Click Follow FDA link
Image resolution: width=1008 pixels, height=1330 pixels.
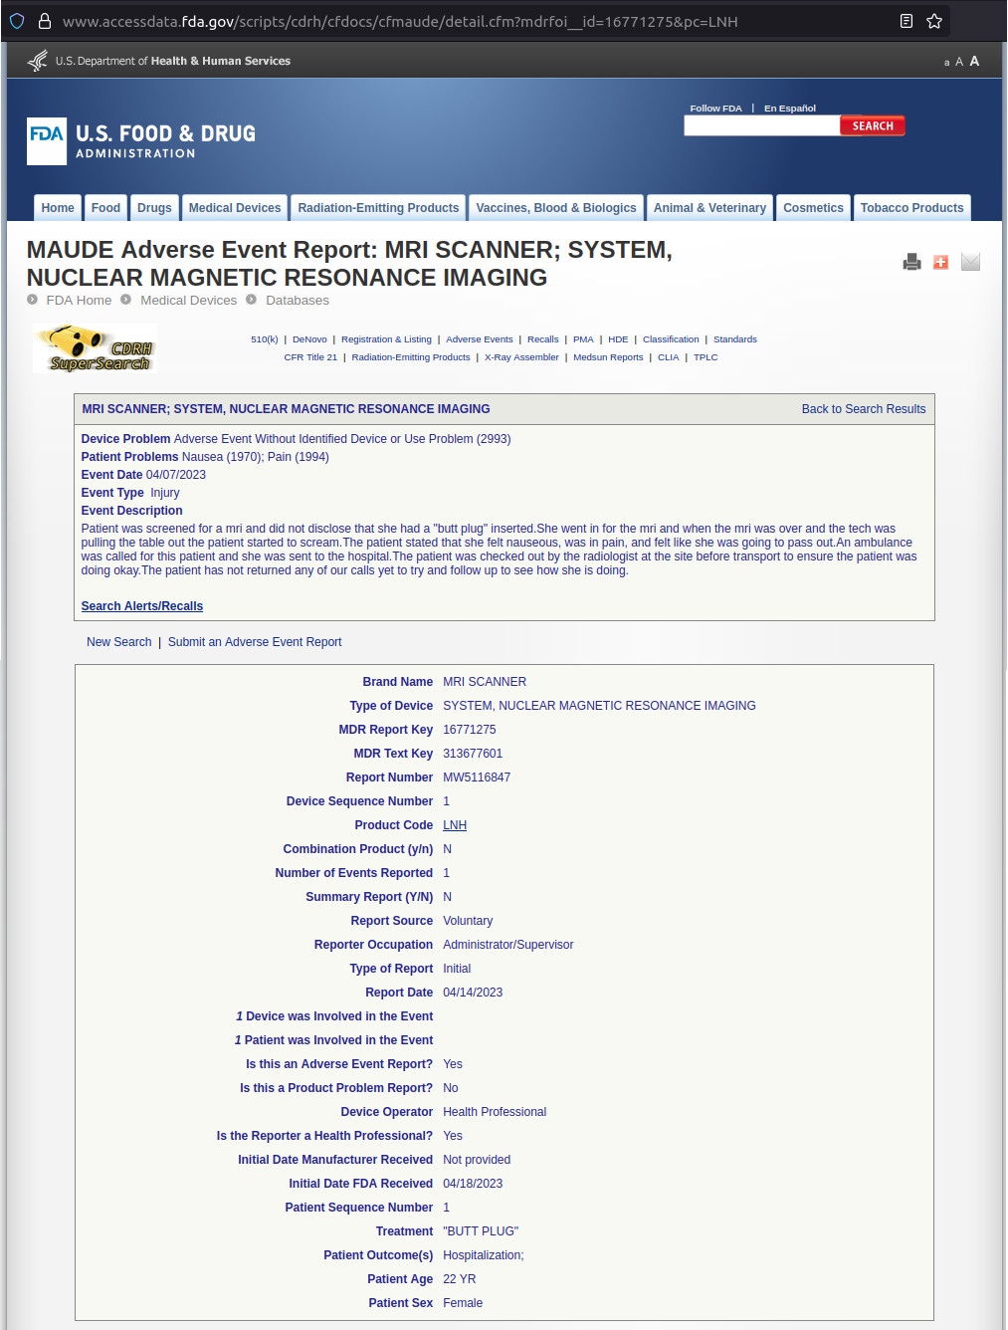pos(715,108)
